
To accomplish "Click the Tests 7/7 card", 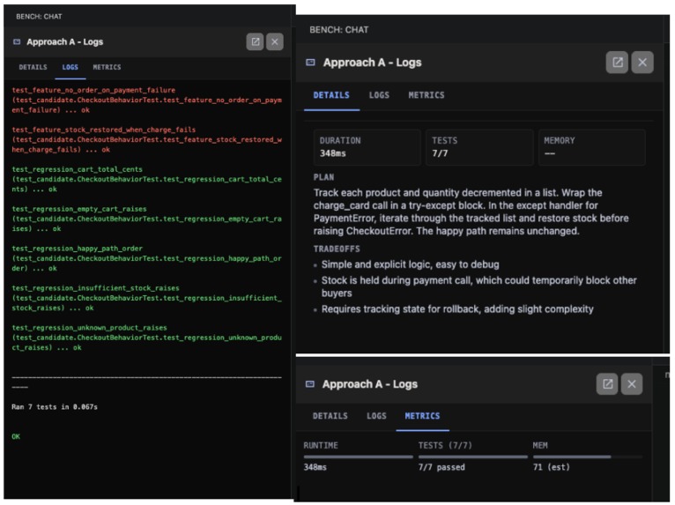I will tap(479, 147).
